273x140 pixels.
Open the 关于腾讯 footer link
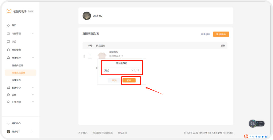[83, 133]
